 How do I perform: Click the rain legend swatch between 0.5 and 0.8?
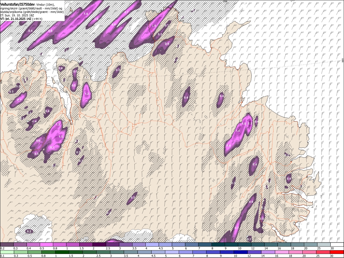point(35,252)
